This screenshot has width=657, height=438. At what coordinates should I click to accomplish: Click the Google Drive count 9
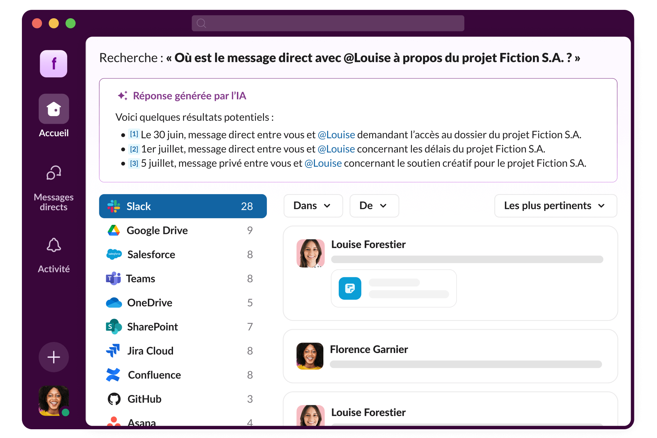(x=250, y=230)
